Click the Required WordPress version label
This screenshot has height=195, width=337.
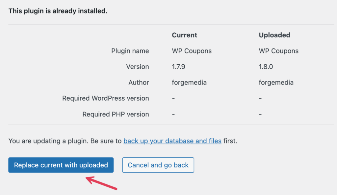click(x=106, y=98)
